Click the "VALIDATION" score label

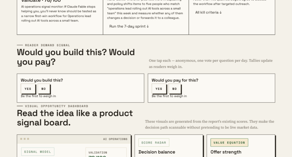[x=98, y=152]
